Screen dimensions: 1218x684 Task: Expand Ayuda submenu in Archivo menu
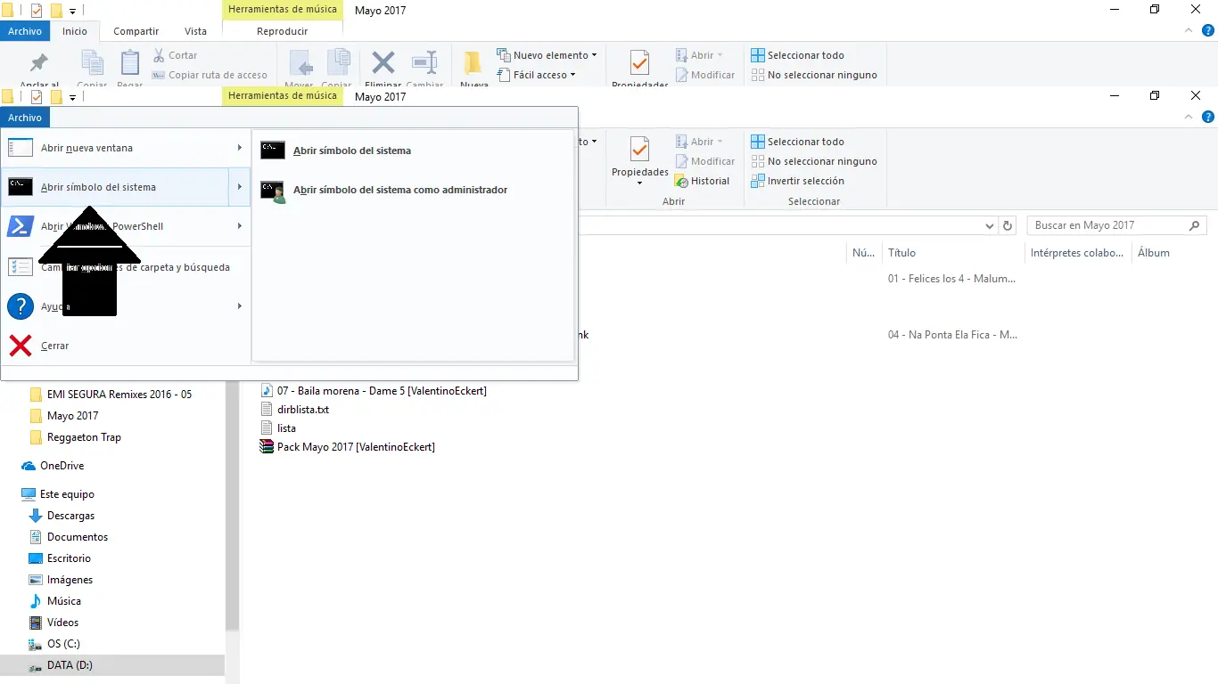click(240, 306)
